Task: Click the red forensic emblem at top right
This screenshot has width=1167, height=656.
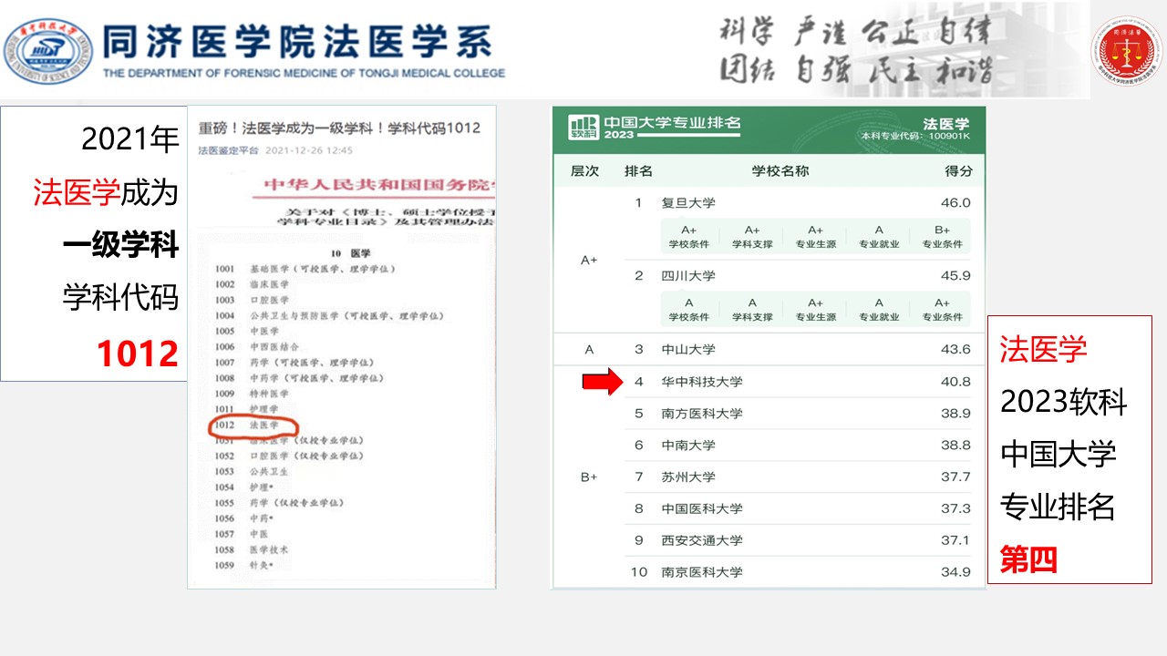Action: [x=1127, y=51]
